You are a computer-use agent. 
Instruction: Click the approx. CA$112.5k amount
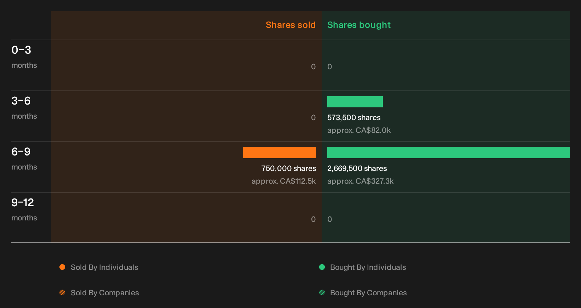(x=284, y=181)
